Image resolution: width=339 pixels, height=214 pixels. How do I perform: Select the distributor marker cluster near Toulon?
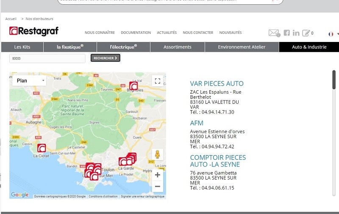pyautogui.click(x=93, y=172)
